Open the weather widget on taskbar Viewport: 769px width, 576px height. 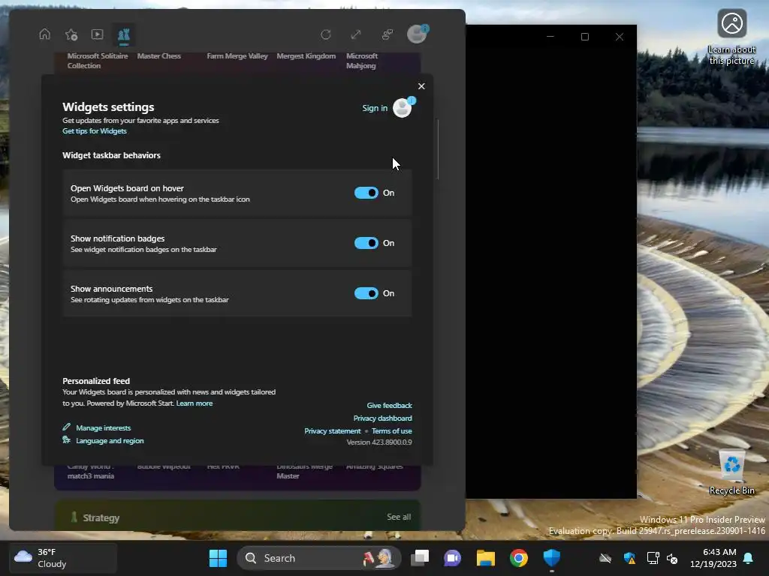(63, 558)
